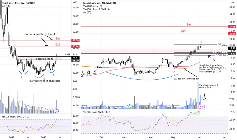The height and width of the screenshot is (140, 237).
Task: Click the daily chart 18.30 black price tag
Action: [x=232, y=54]
